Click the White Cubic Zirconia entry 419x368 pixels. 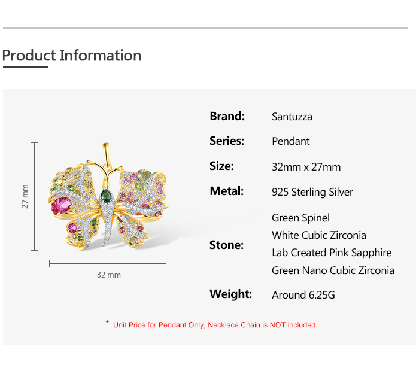click(319, 235)
